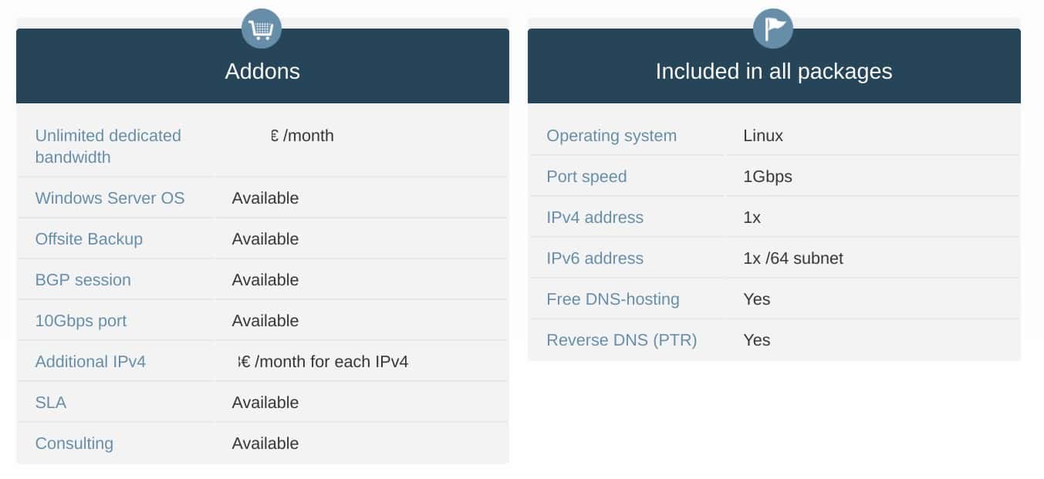Select the SLA row label

(51, 403)
